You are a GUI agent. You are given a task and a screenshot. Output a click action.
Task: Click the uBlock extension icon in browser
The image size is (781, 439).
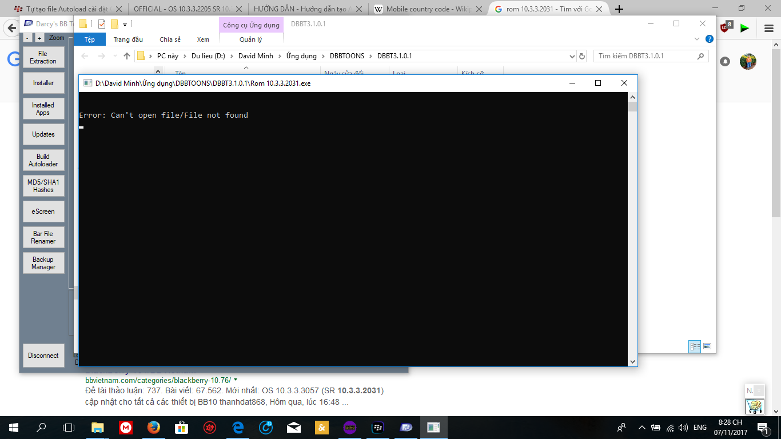click(x=726, y=27)
